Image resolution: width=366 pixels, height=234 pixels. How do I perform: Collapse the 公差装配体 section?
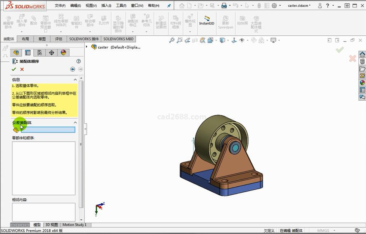click(75, 122)
